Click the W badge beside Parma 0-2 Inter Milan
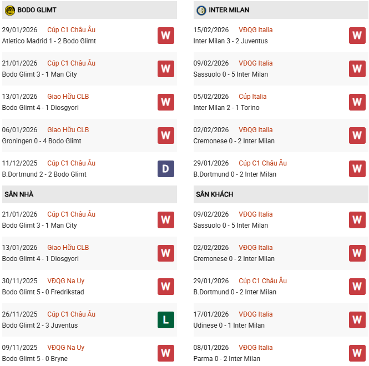This screenshot has width=369, height=366. point(357,353)
